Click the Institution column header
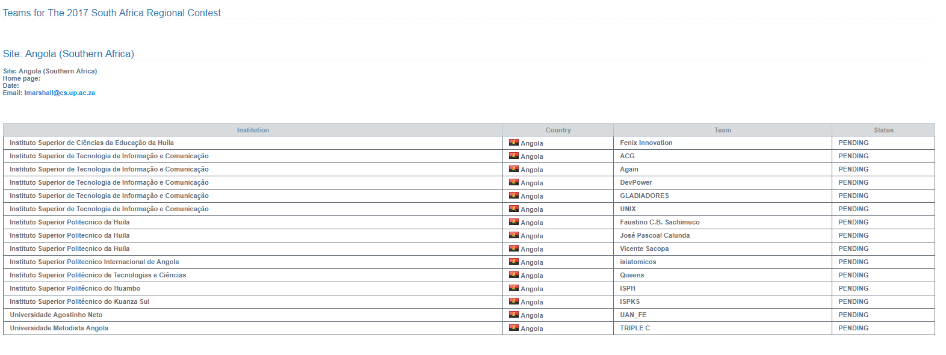Viewport: 946px width, 355px height. tap(253, 130)
